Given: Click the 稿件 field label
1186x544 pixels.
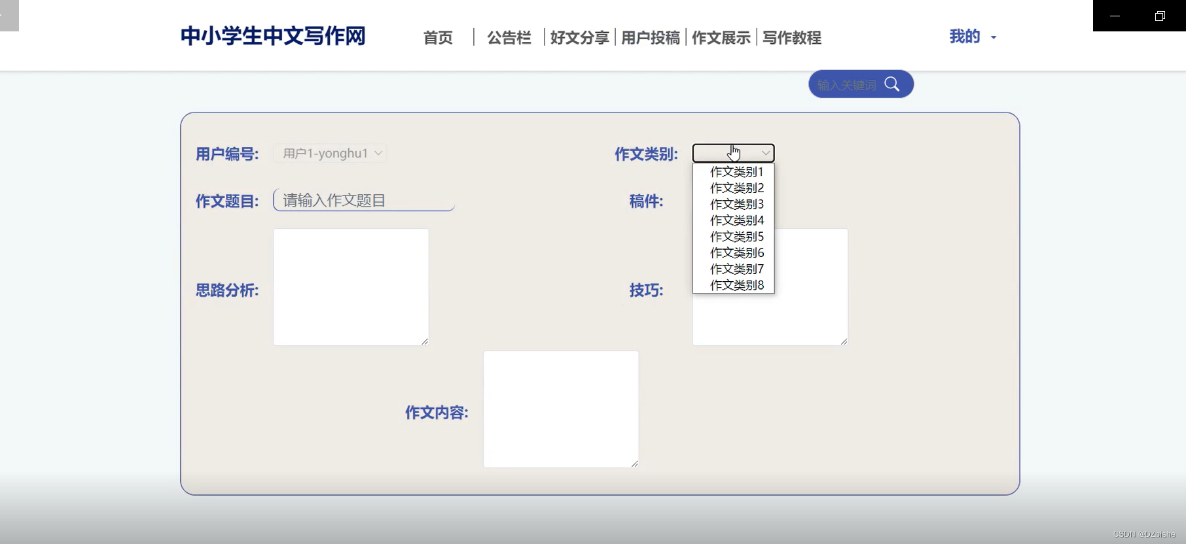Looking at the screenshot, I should [646, 201].
